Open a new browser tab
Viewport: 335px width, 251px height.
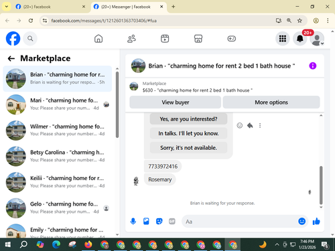[x=173, y=7]
